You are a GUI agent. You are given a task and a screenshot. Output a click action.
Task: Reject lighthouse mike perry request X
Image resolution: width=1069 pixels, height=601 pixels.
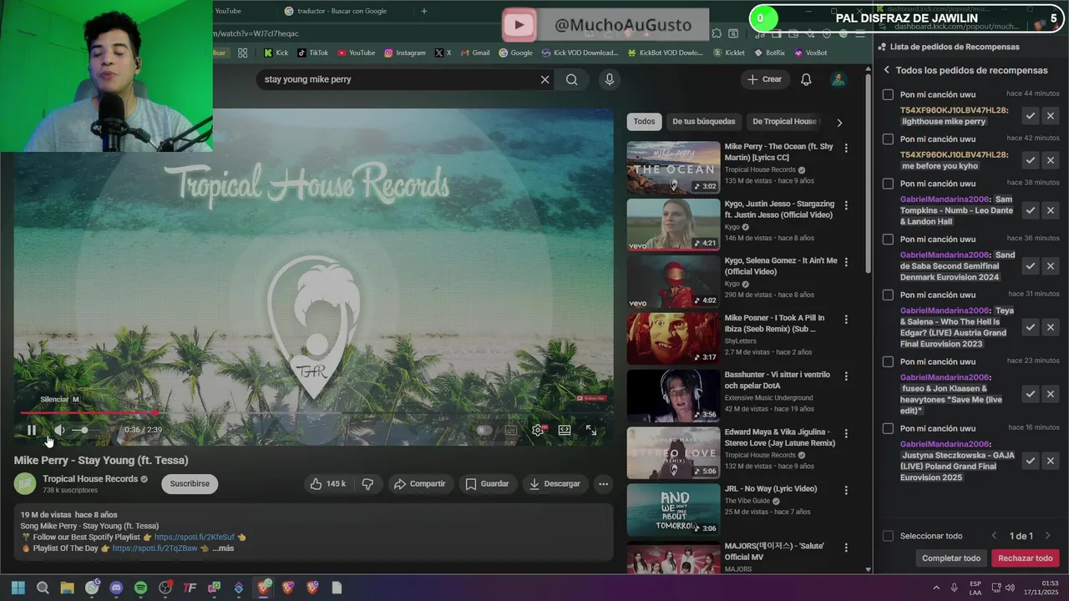click(1051, 116)
